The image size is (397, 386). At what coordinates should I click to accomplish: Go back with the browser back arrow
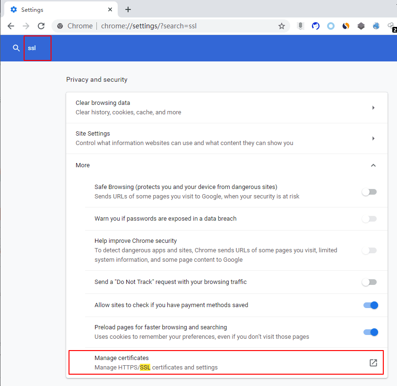11,26
